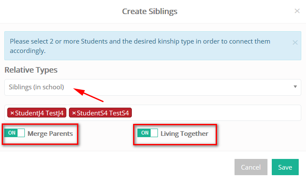
Task: Save the sibling connection
Action: pyautogui.click(x=285, y=167)
